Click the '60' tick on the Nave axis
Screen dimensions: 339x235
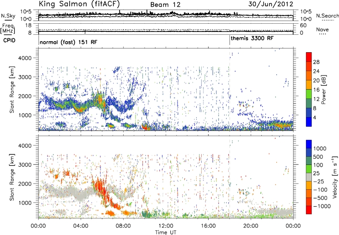coord(303,25)
